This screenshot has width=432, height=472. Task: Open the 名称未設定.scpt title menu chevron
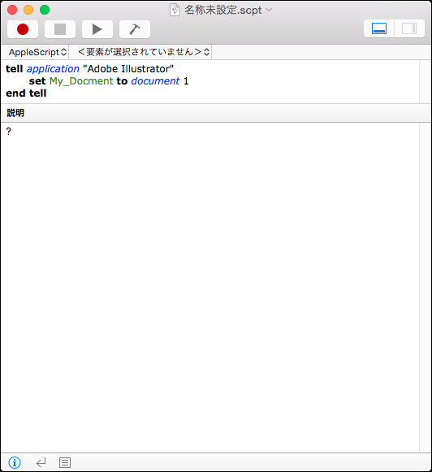pyautogui.click(x=269, y=10)
